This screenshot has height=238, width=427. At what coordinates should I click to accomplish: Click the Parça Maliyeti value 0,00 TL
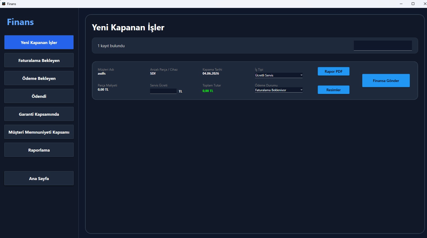(103, 90)
